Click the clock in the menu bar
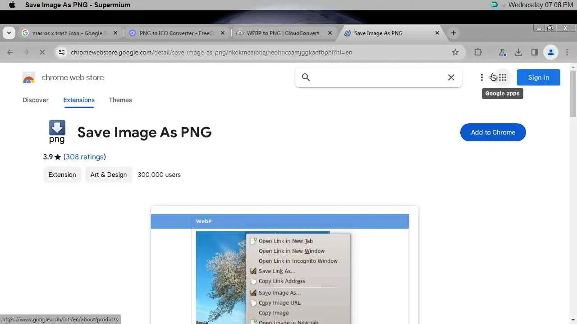Viewport: 577px width, 324px height. pyautogui.click(x=540, y=5)
